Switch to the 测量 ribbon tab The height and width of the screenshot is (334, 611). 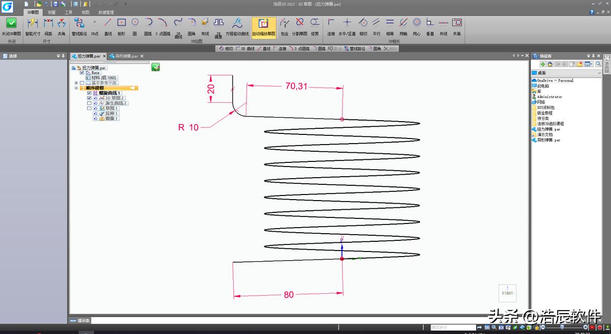click(51, 12)
